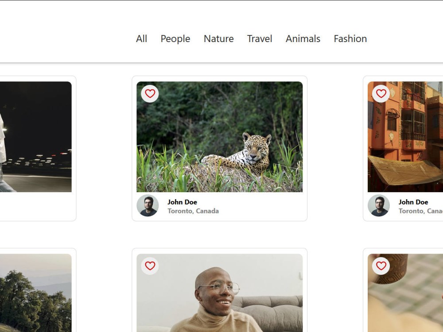Select the All category filter

[142, 39]
